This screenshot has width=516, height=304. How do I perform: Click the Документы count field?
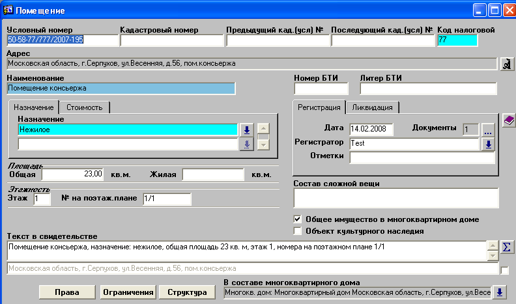pos(471,130)
